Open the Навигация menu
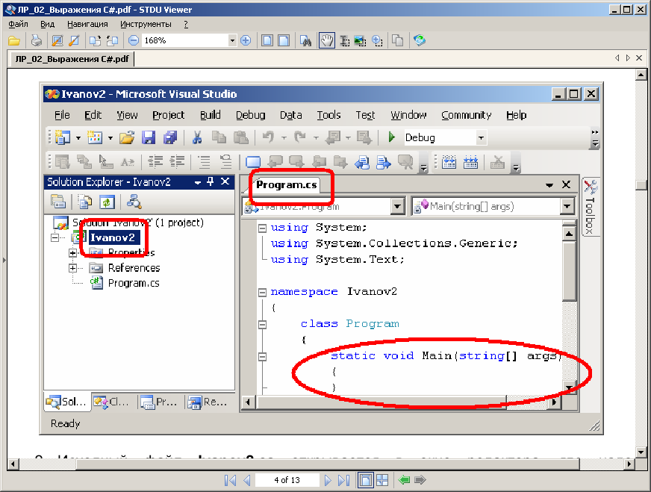The height and width of the screenshot is (492, 651). click(87, 24)
